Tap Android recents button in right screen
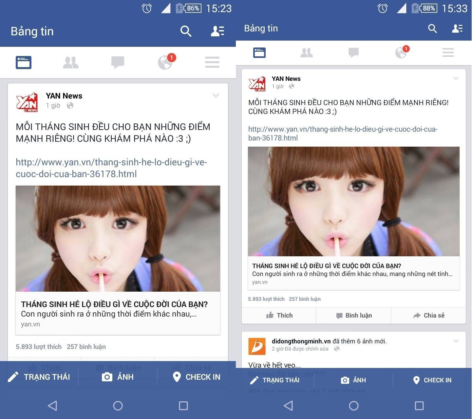The height and width of the screenshot is (419, 473). pos(419,406)
